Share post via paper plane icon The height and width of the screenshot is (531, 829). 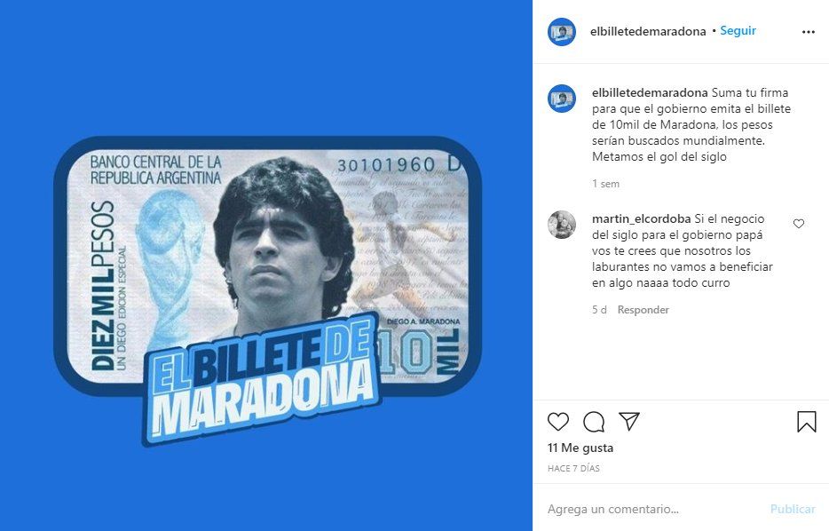pyautogui.click(x=629, y=422)
